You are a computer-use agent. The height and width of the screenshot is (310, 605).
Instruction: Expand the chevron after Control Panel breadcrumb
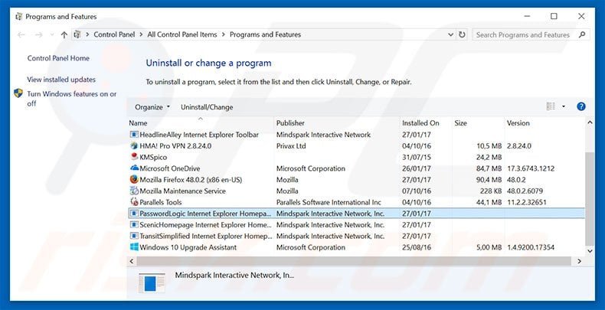141,34
